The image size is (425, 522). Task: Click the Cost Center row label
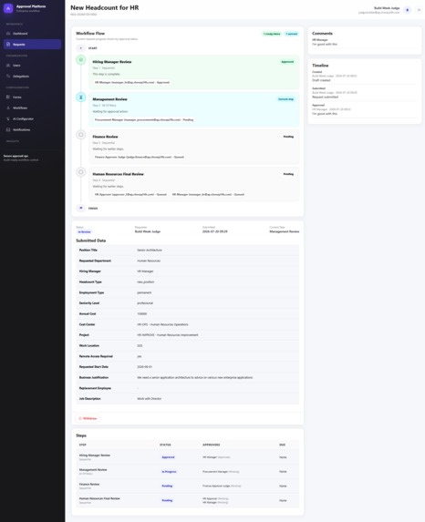tap(87, 324)
